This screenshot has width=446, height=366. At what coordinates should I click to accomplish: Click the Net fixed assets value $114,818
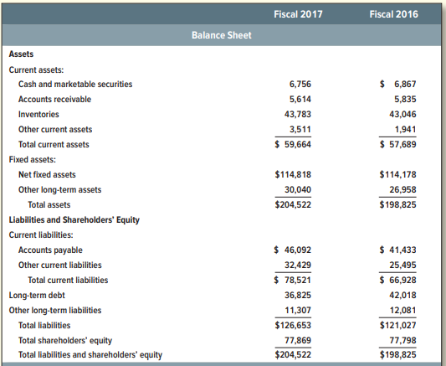tap(293, 174)
